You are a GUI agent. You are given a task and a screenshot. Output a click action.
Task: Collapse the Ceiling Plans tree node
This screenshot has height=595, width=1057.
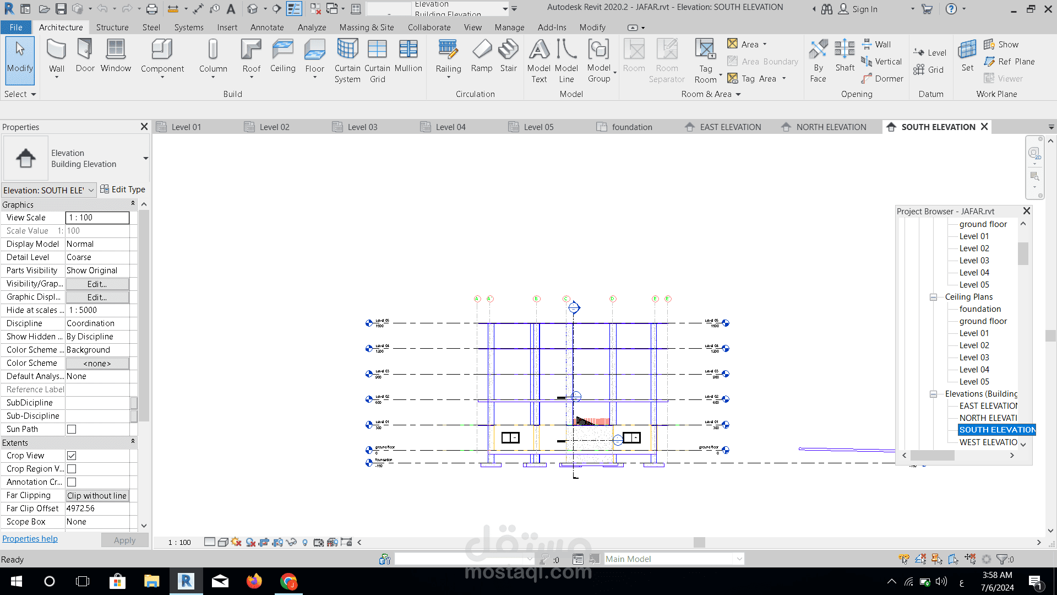pos(933,297)
